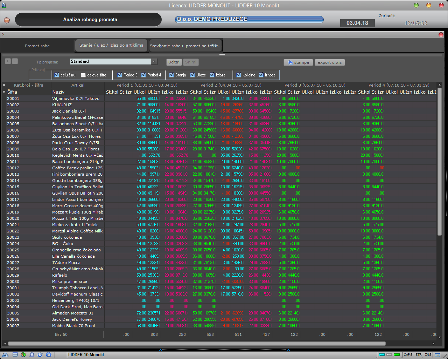The width and height of the screenshot is (448, 359).
Task: Click the code cell 30005
Action: tap(29, 313)
